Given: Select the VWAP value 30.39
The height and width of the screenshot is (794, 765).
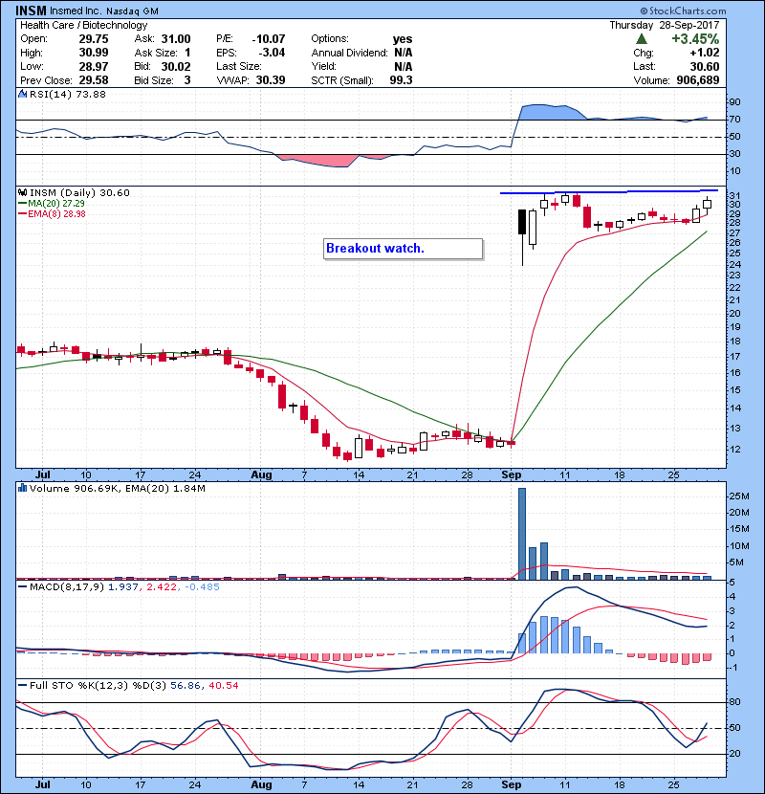Looking at the screenshot, I should click(x=271, y=80).
